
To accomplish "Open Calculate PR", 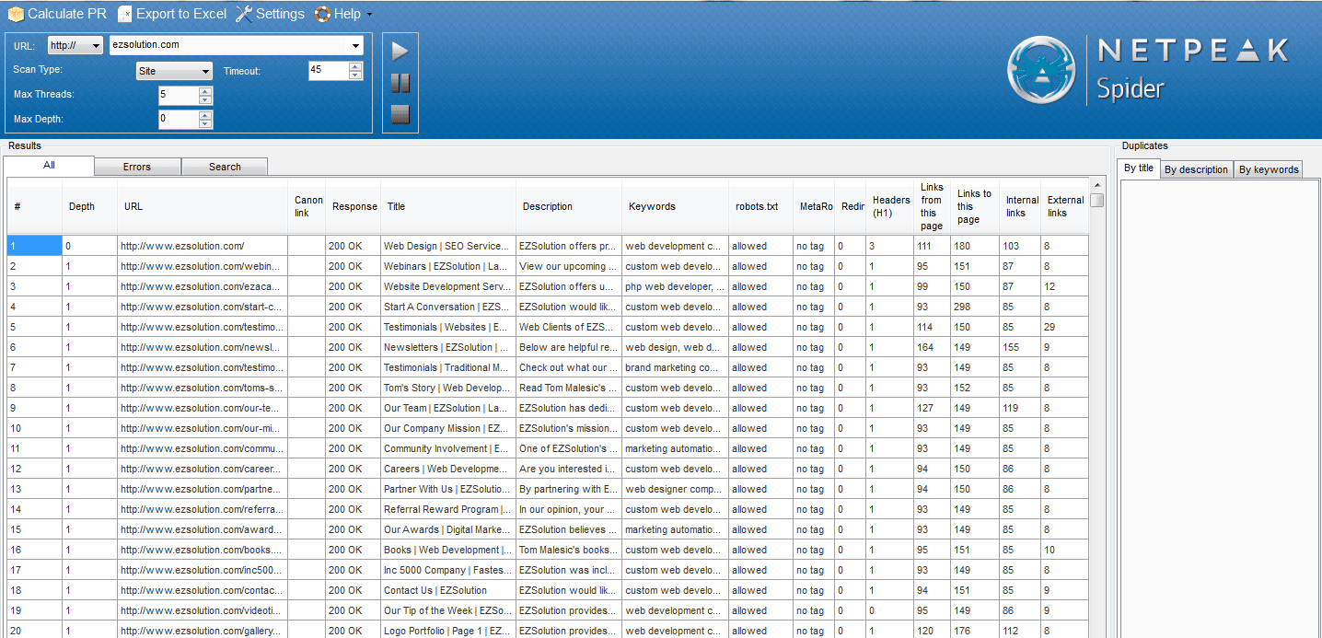I will pos(57,14).
